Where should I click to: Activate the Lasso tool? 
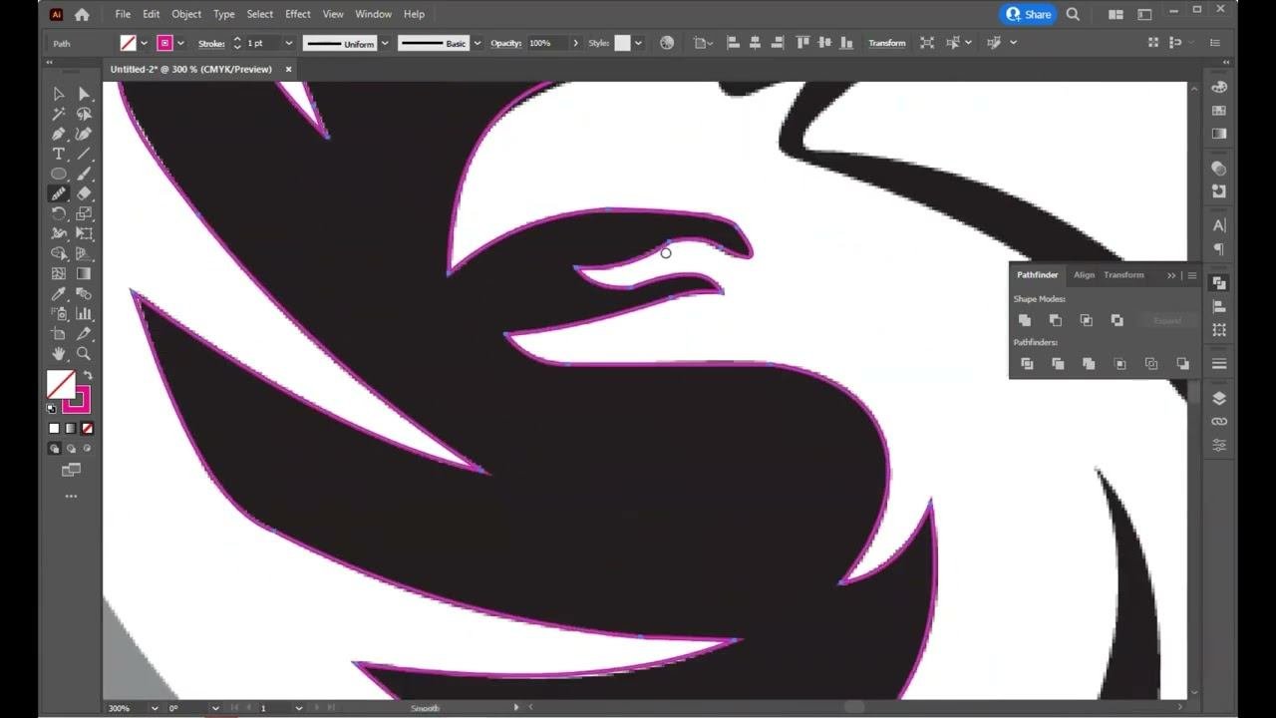(x=84, y=114)
